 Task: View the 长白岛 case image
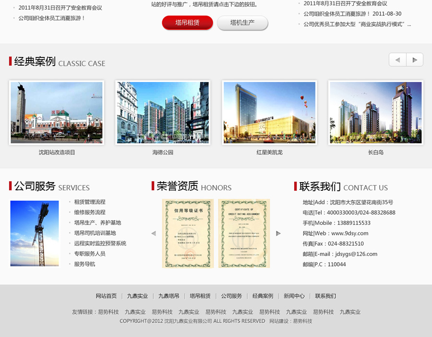[375, 113]
